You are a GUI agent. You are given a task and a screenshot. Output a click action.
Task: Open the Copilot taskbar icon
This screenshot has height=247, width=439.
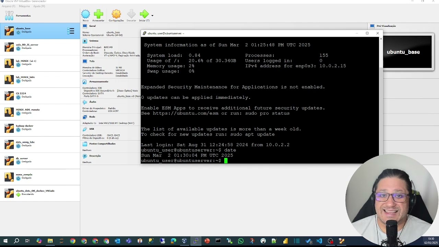pyautogui.click(x=39, y=241)
